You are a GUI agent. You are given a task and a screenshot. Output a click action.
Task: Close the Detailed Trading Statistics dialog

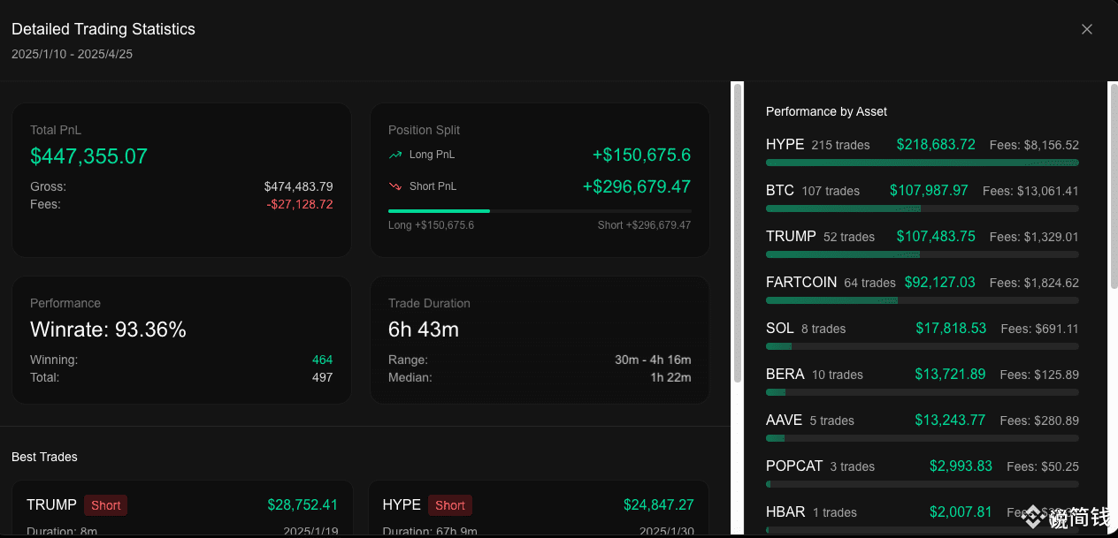click(x=1087, y=29)
